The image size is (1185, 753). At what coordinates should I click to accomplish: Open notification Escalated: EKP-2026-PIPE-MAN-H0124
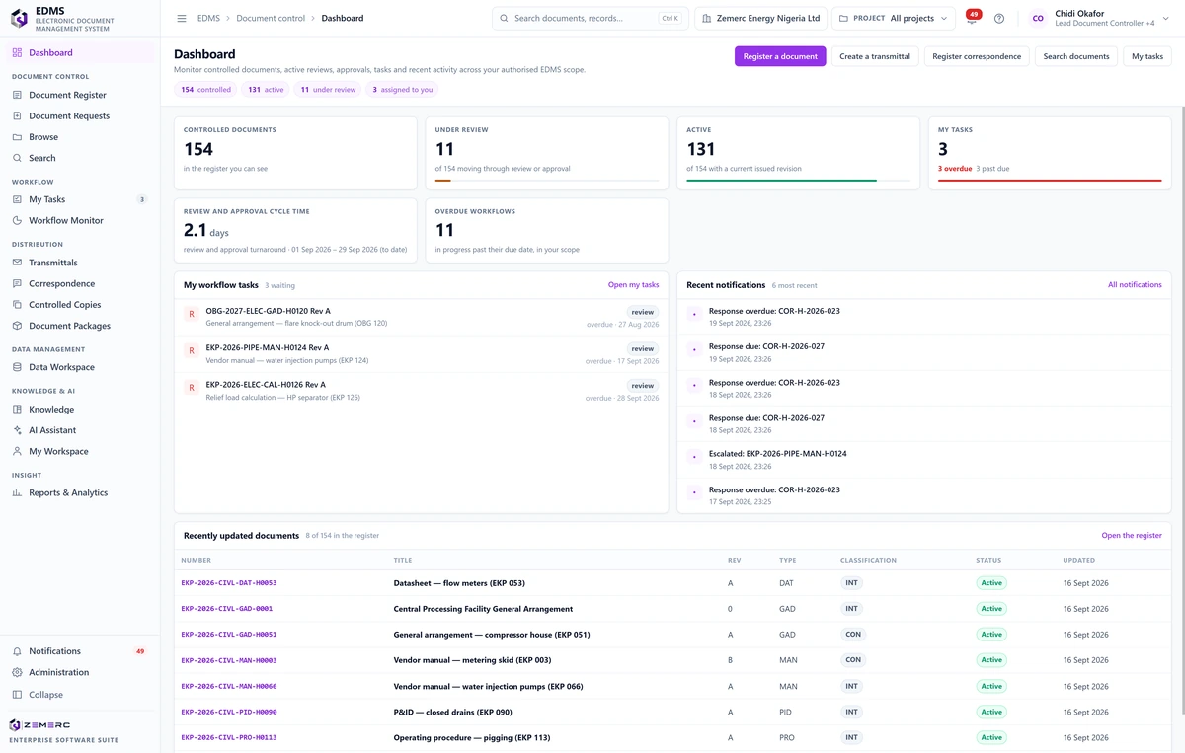[924, 460]
